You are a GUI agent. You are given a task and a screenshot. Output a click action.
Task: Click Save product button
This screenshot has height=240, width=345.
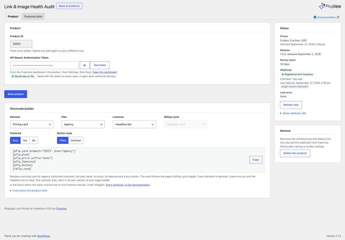15,94
